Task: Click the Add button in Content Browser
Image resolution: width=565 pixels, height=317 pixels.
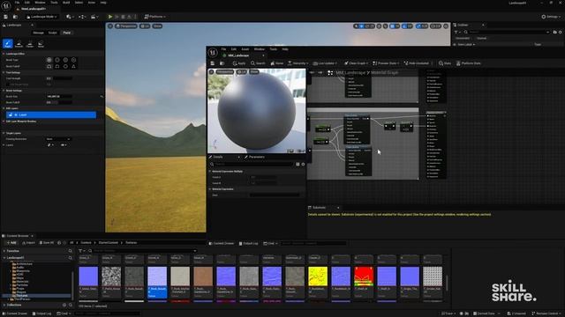Action: point(11,243)
